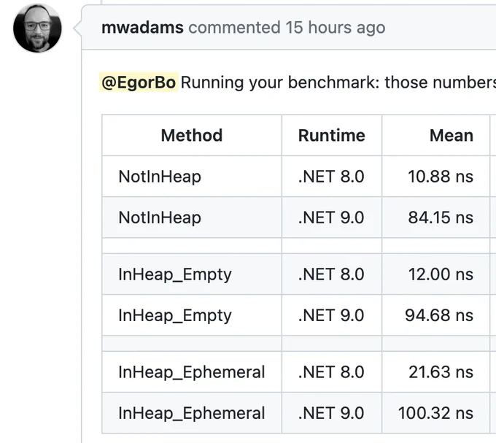
Task: Click the 84.15 ns mean value
Action: tap(441, 217)
